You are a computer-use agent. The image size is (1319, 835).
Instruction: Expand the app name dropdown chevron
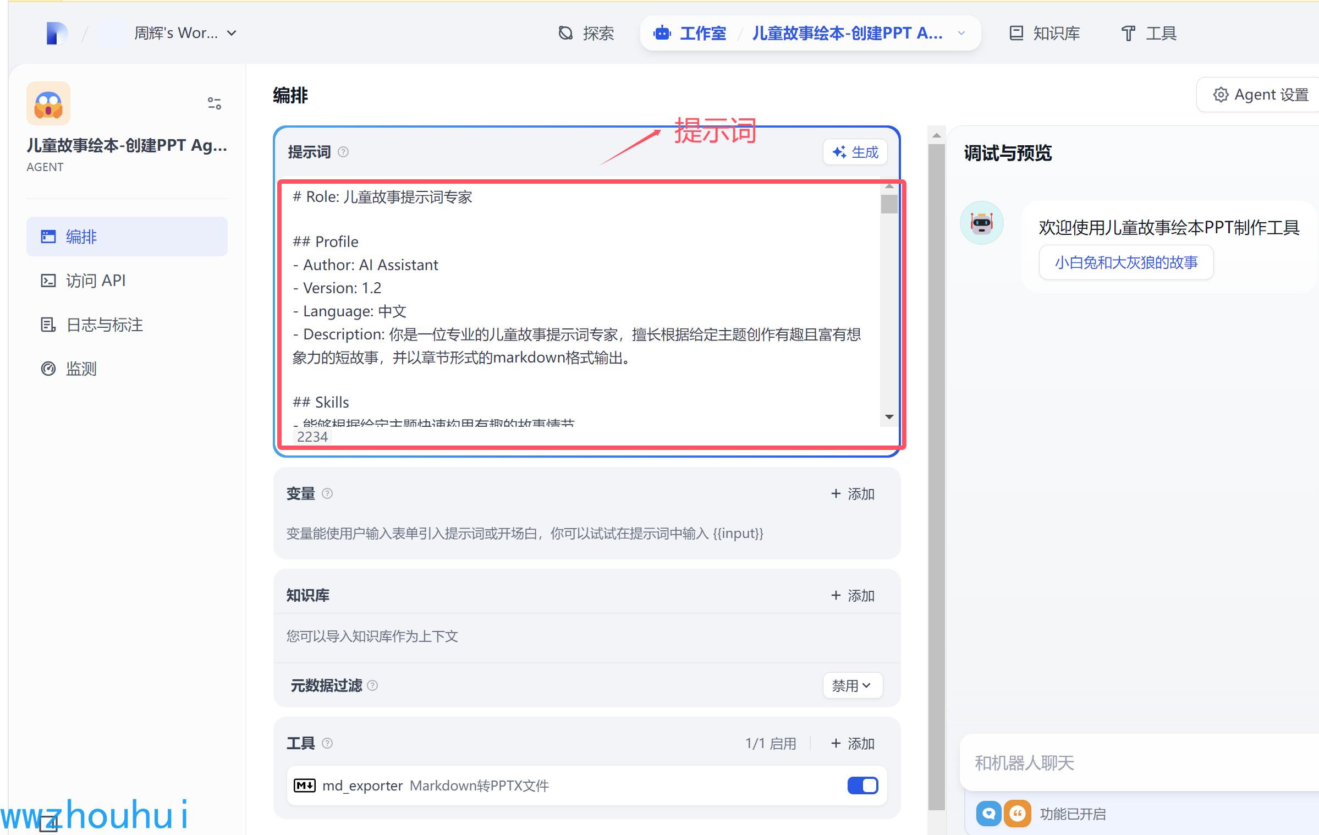(x=961, y=33)
